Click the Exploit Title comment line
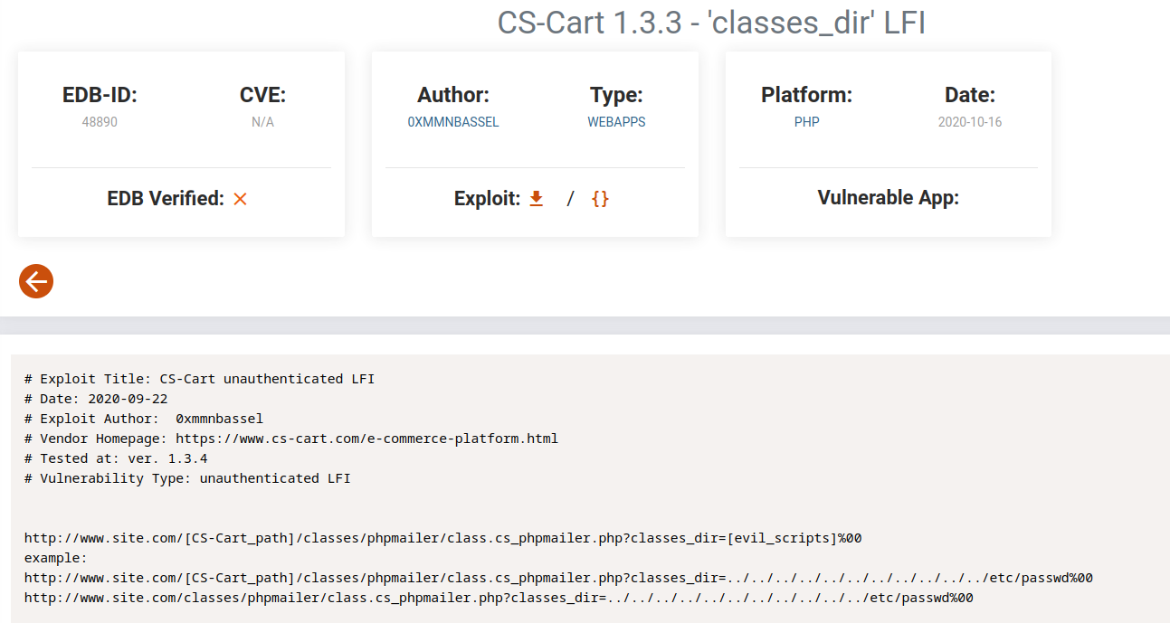The width and height of the screenshot is (1170, 623). [x=199, y=379]
